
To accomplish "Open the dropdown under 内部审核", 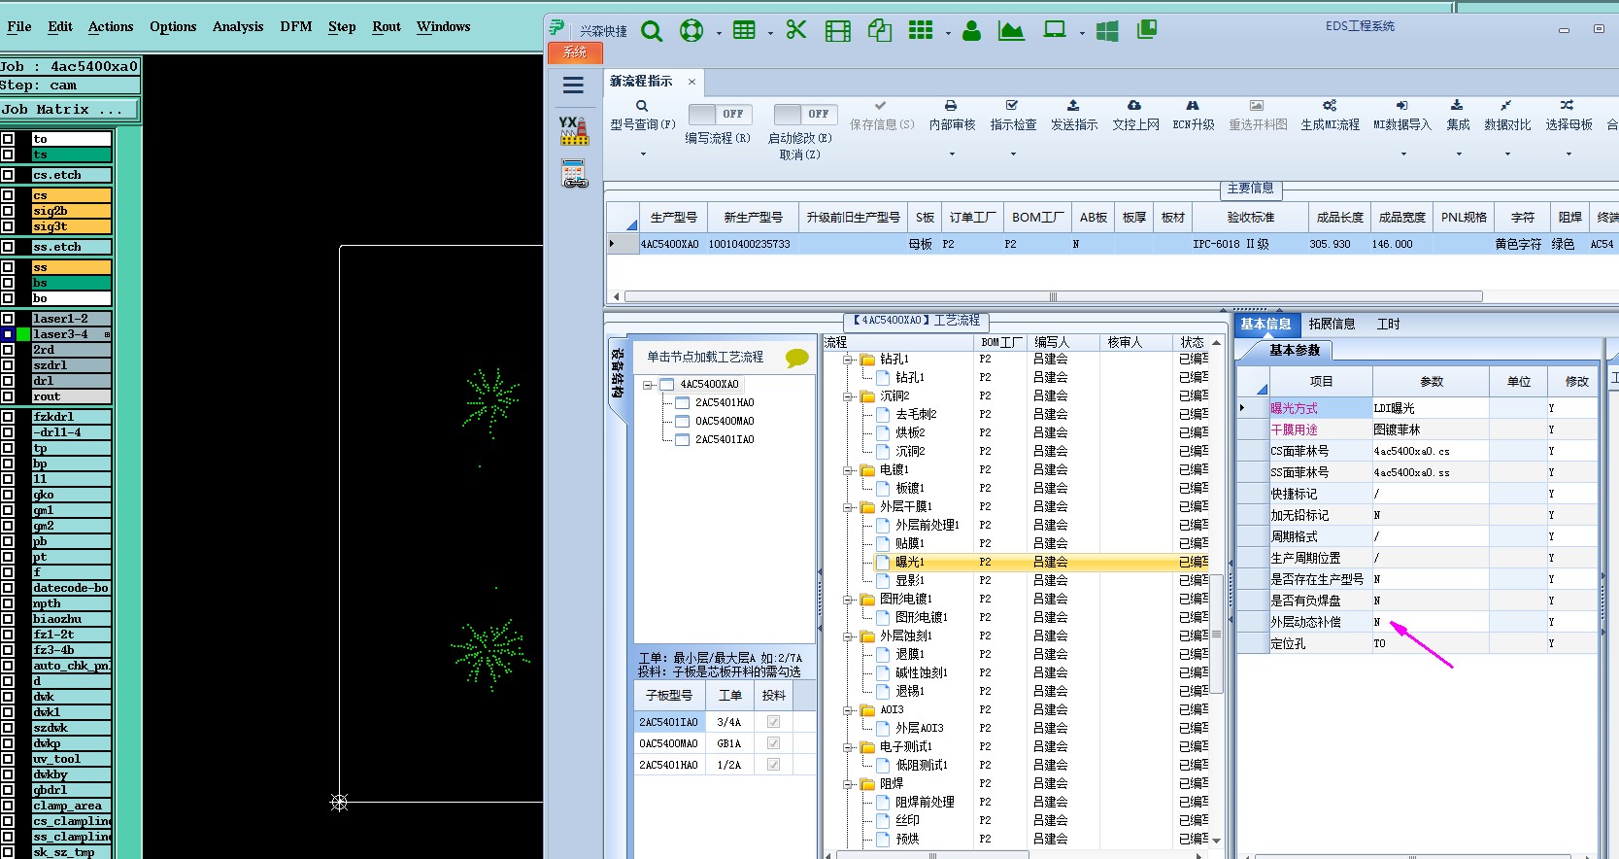I will [x=952, y=154].
